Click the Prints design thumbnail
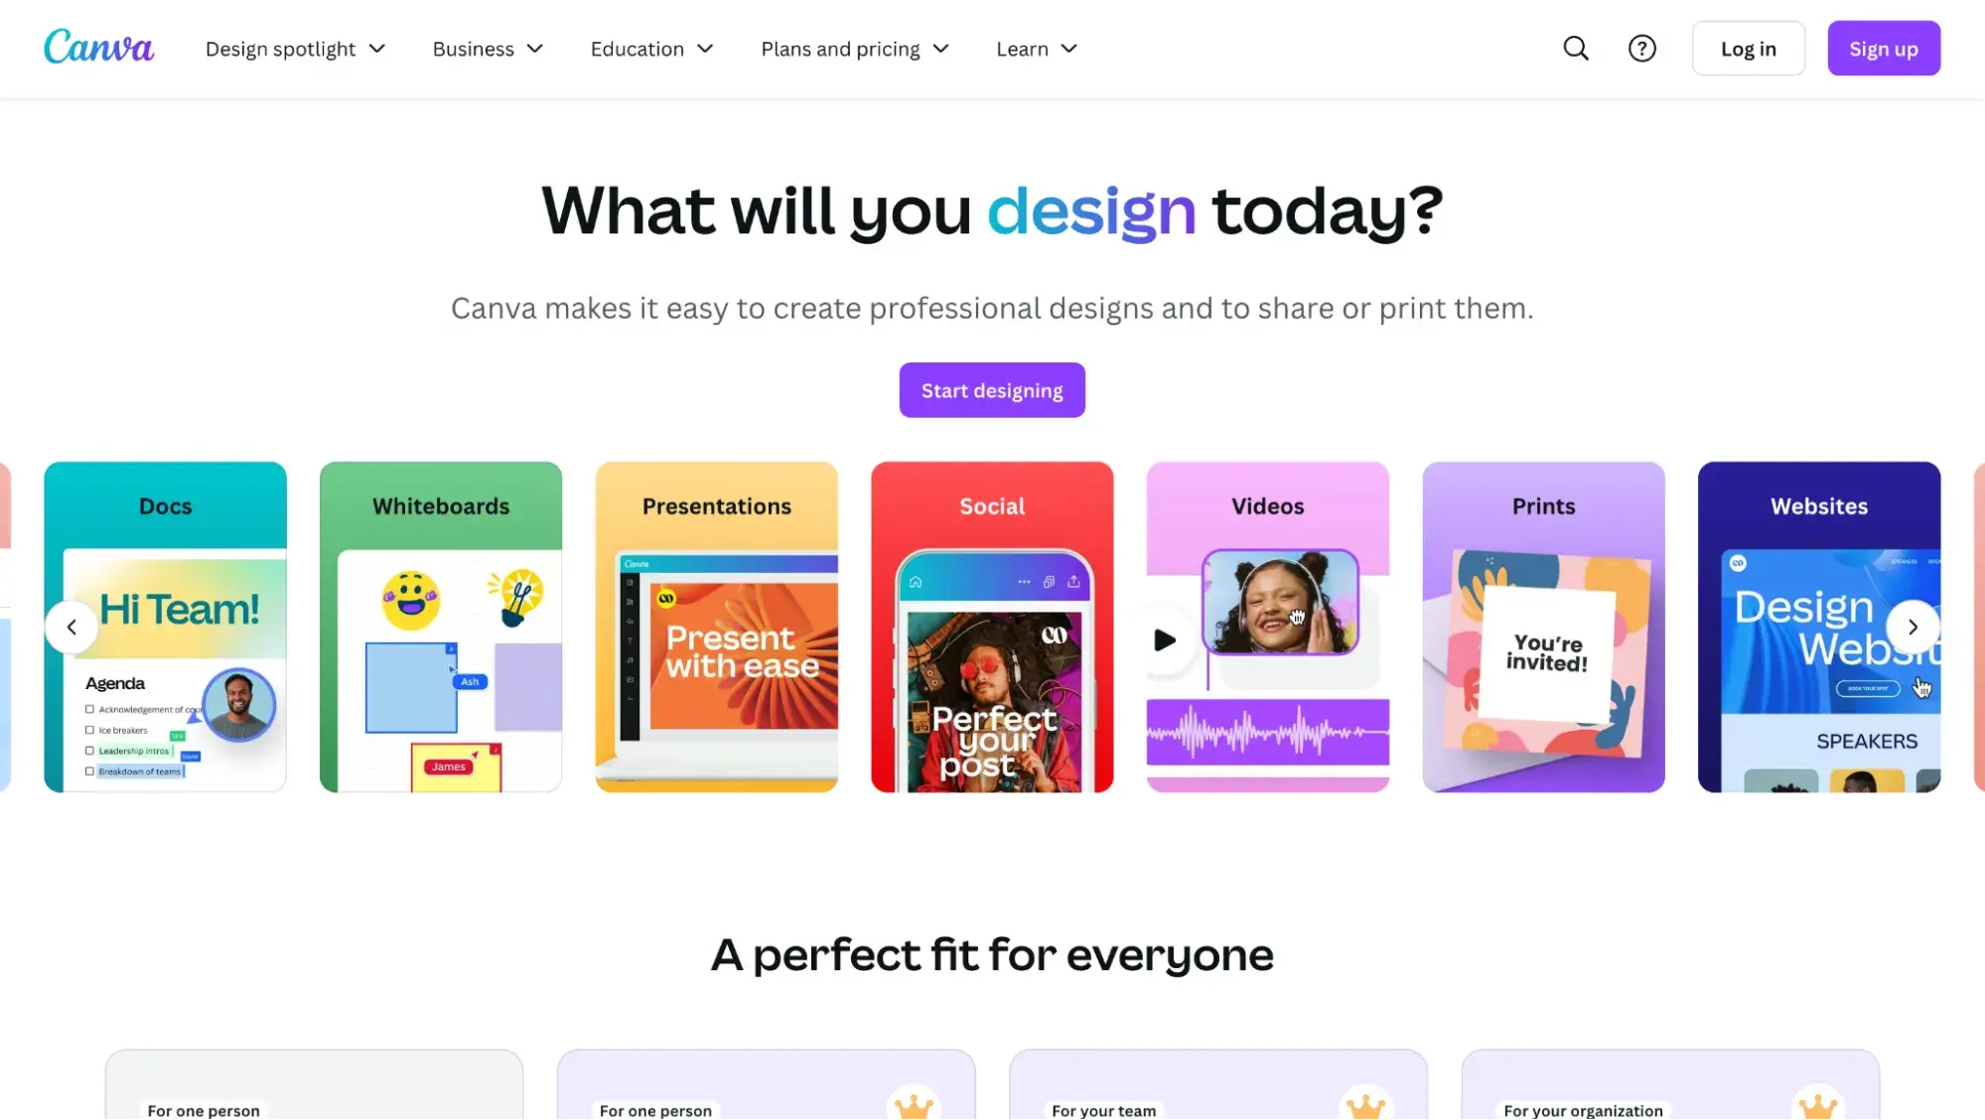Screen dimensions: 1985x1120 1542,626
